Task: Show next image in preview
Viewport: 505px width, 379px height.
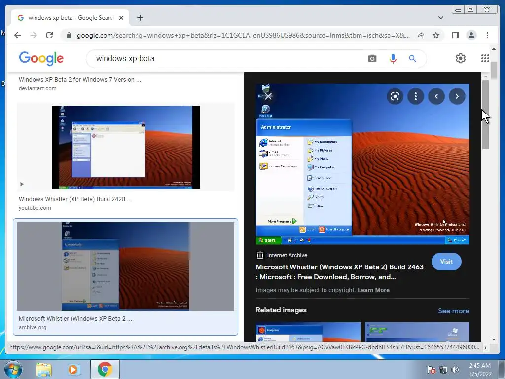Action: coord(457,96)
